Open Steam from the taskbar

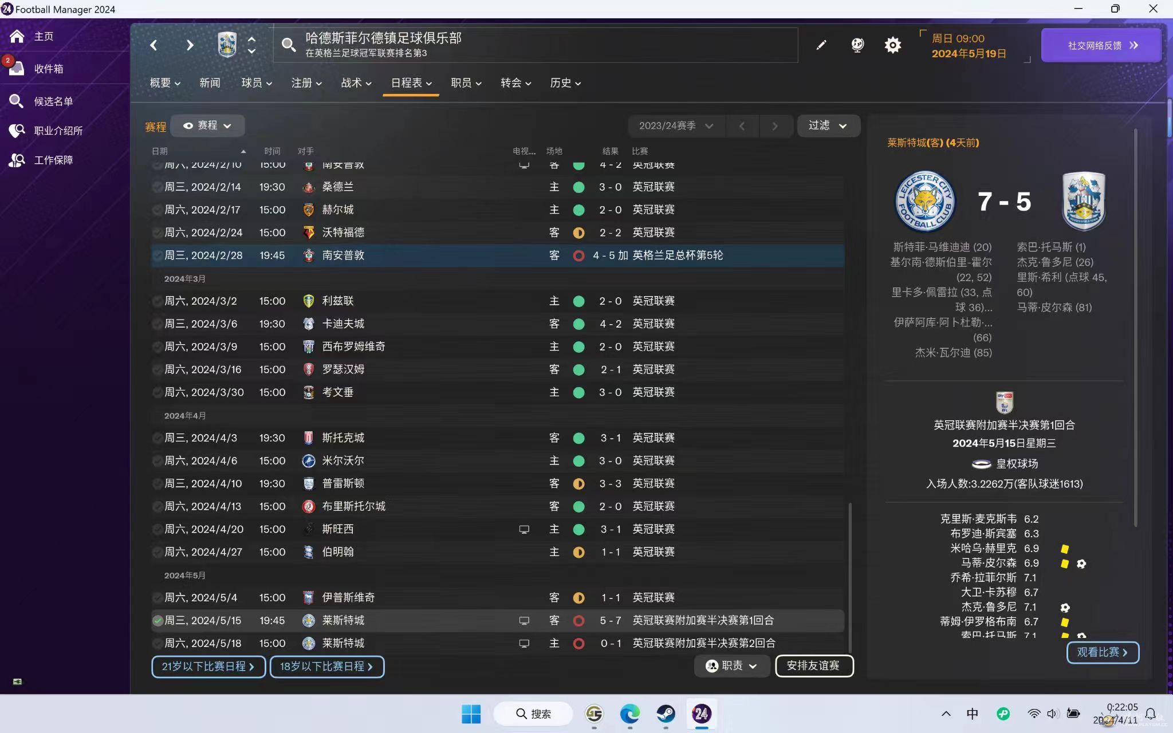pyautogui.click(x=666, y=714)
